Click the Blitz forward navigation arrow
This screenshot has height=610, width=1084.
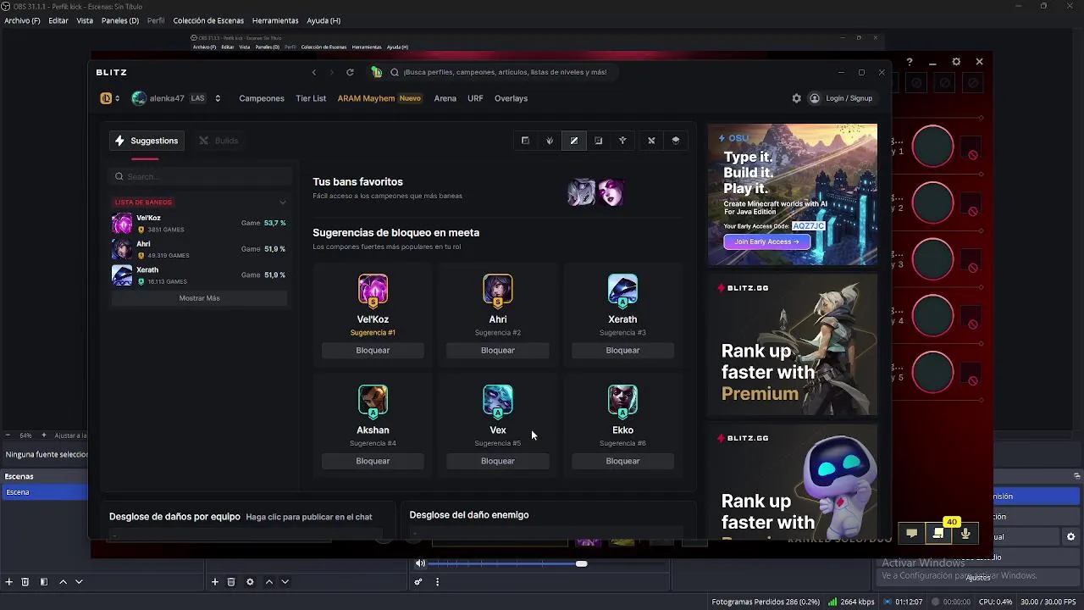point(331,72)
